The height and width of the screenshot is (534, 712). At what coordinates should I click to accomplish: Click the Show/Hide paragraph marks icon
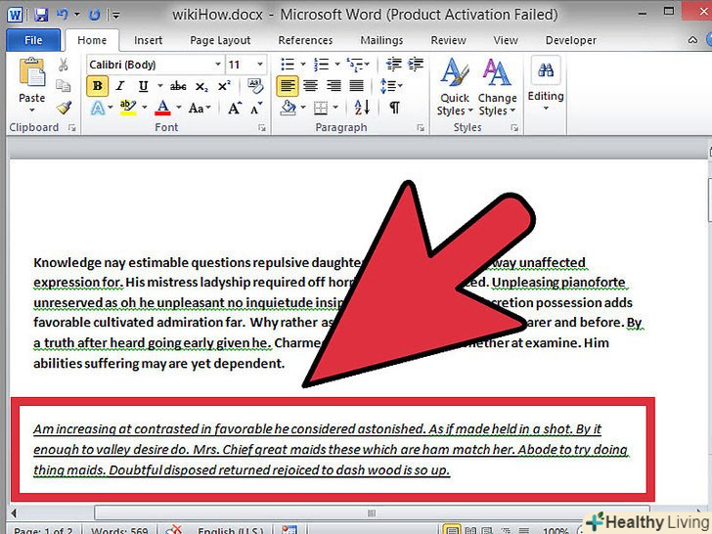point(395,108)
